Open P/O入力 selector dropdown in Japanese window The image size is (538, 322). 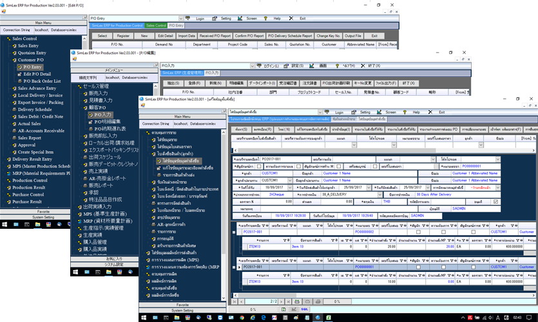click(252, 66)
